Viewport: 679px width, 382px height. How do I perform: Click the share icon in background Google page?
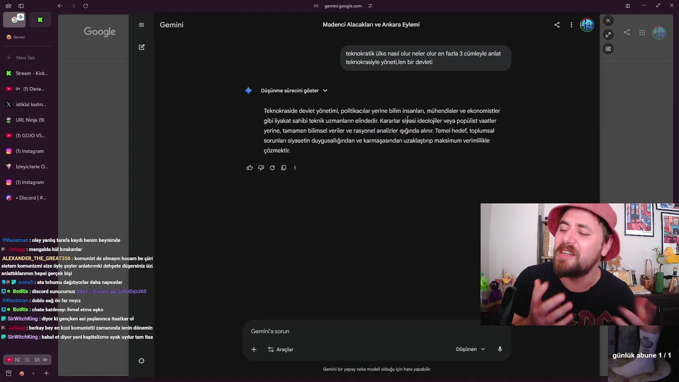click(627, 32)
